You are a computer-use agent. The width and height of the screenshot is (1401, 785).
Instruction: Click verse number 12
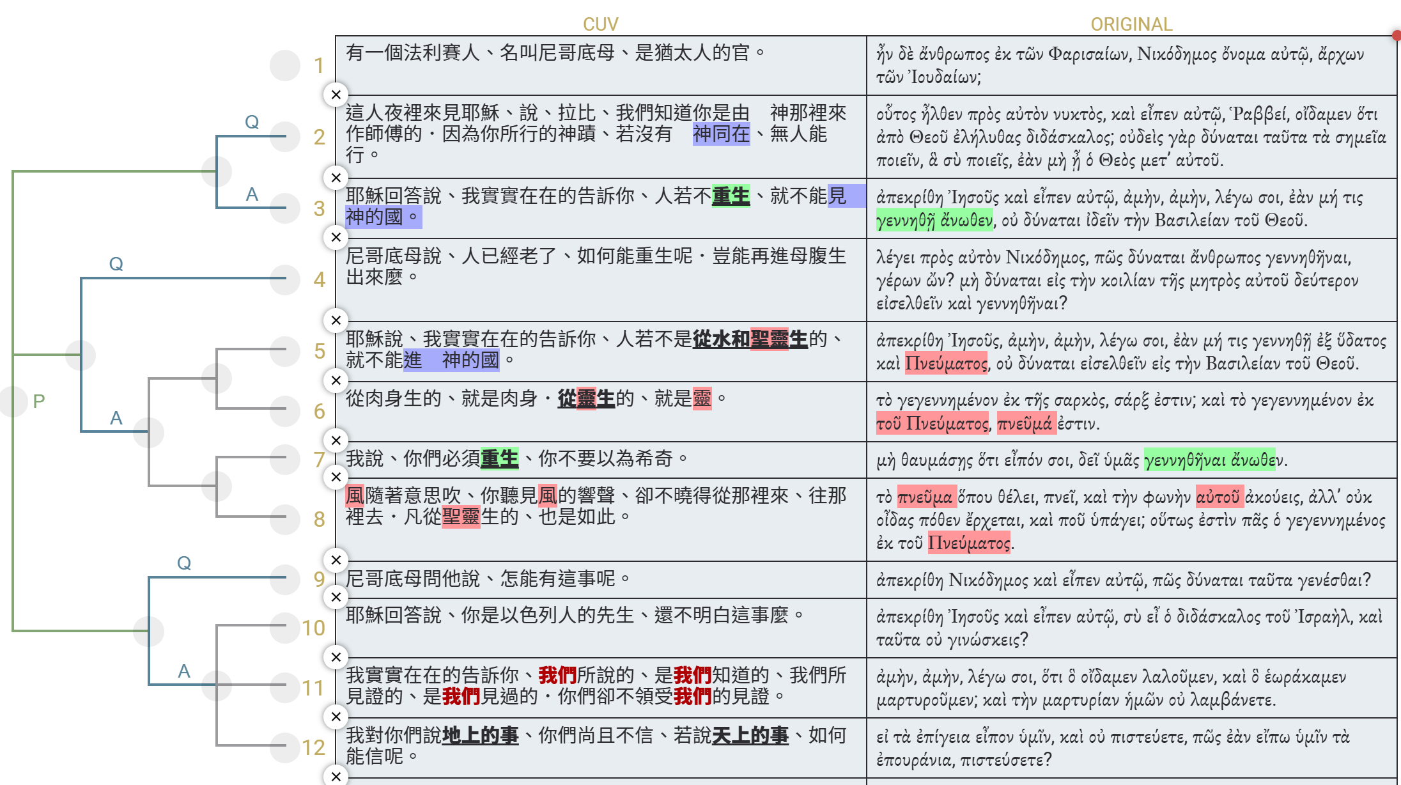pos(314,747)
